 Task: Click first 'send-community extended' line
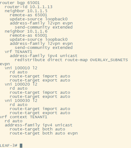(44, 27)
